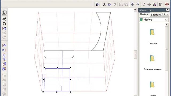Click the folder icon at the list bottom
Viewport: 171px width, 96px height.
point(152,85)
